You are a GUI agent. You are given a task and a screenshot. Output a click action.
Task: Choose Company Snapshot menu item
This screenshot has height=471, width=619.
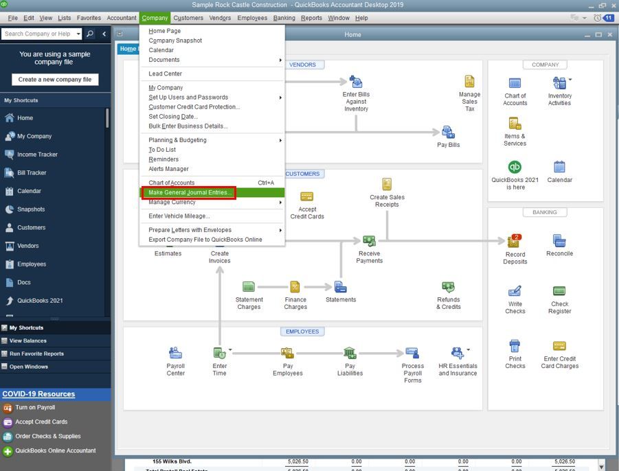click(x=212, y=41)
